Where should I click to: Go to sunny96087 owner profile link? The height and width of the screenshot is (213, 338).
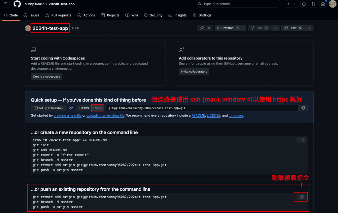[x=34, y=4]
